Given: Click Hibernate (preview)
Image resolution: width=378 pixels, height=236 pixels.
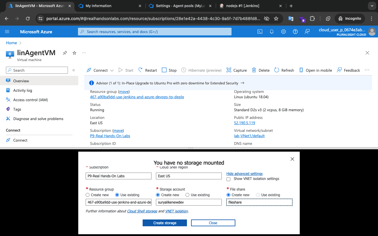Looking at the screenshot, I should [201, 70].
